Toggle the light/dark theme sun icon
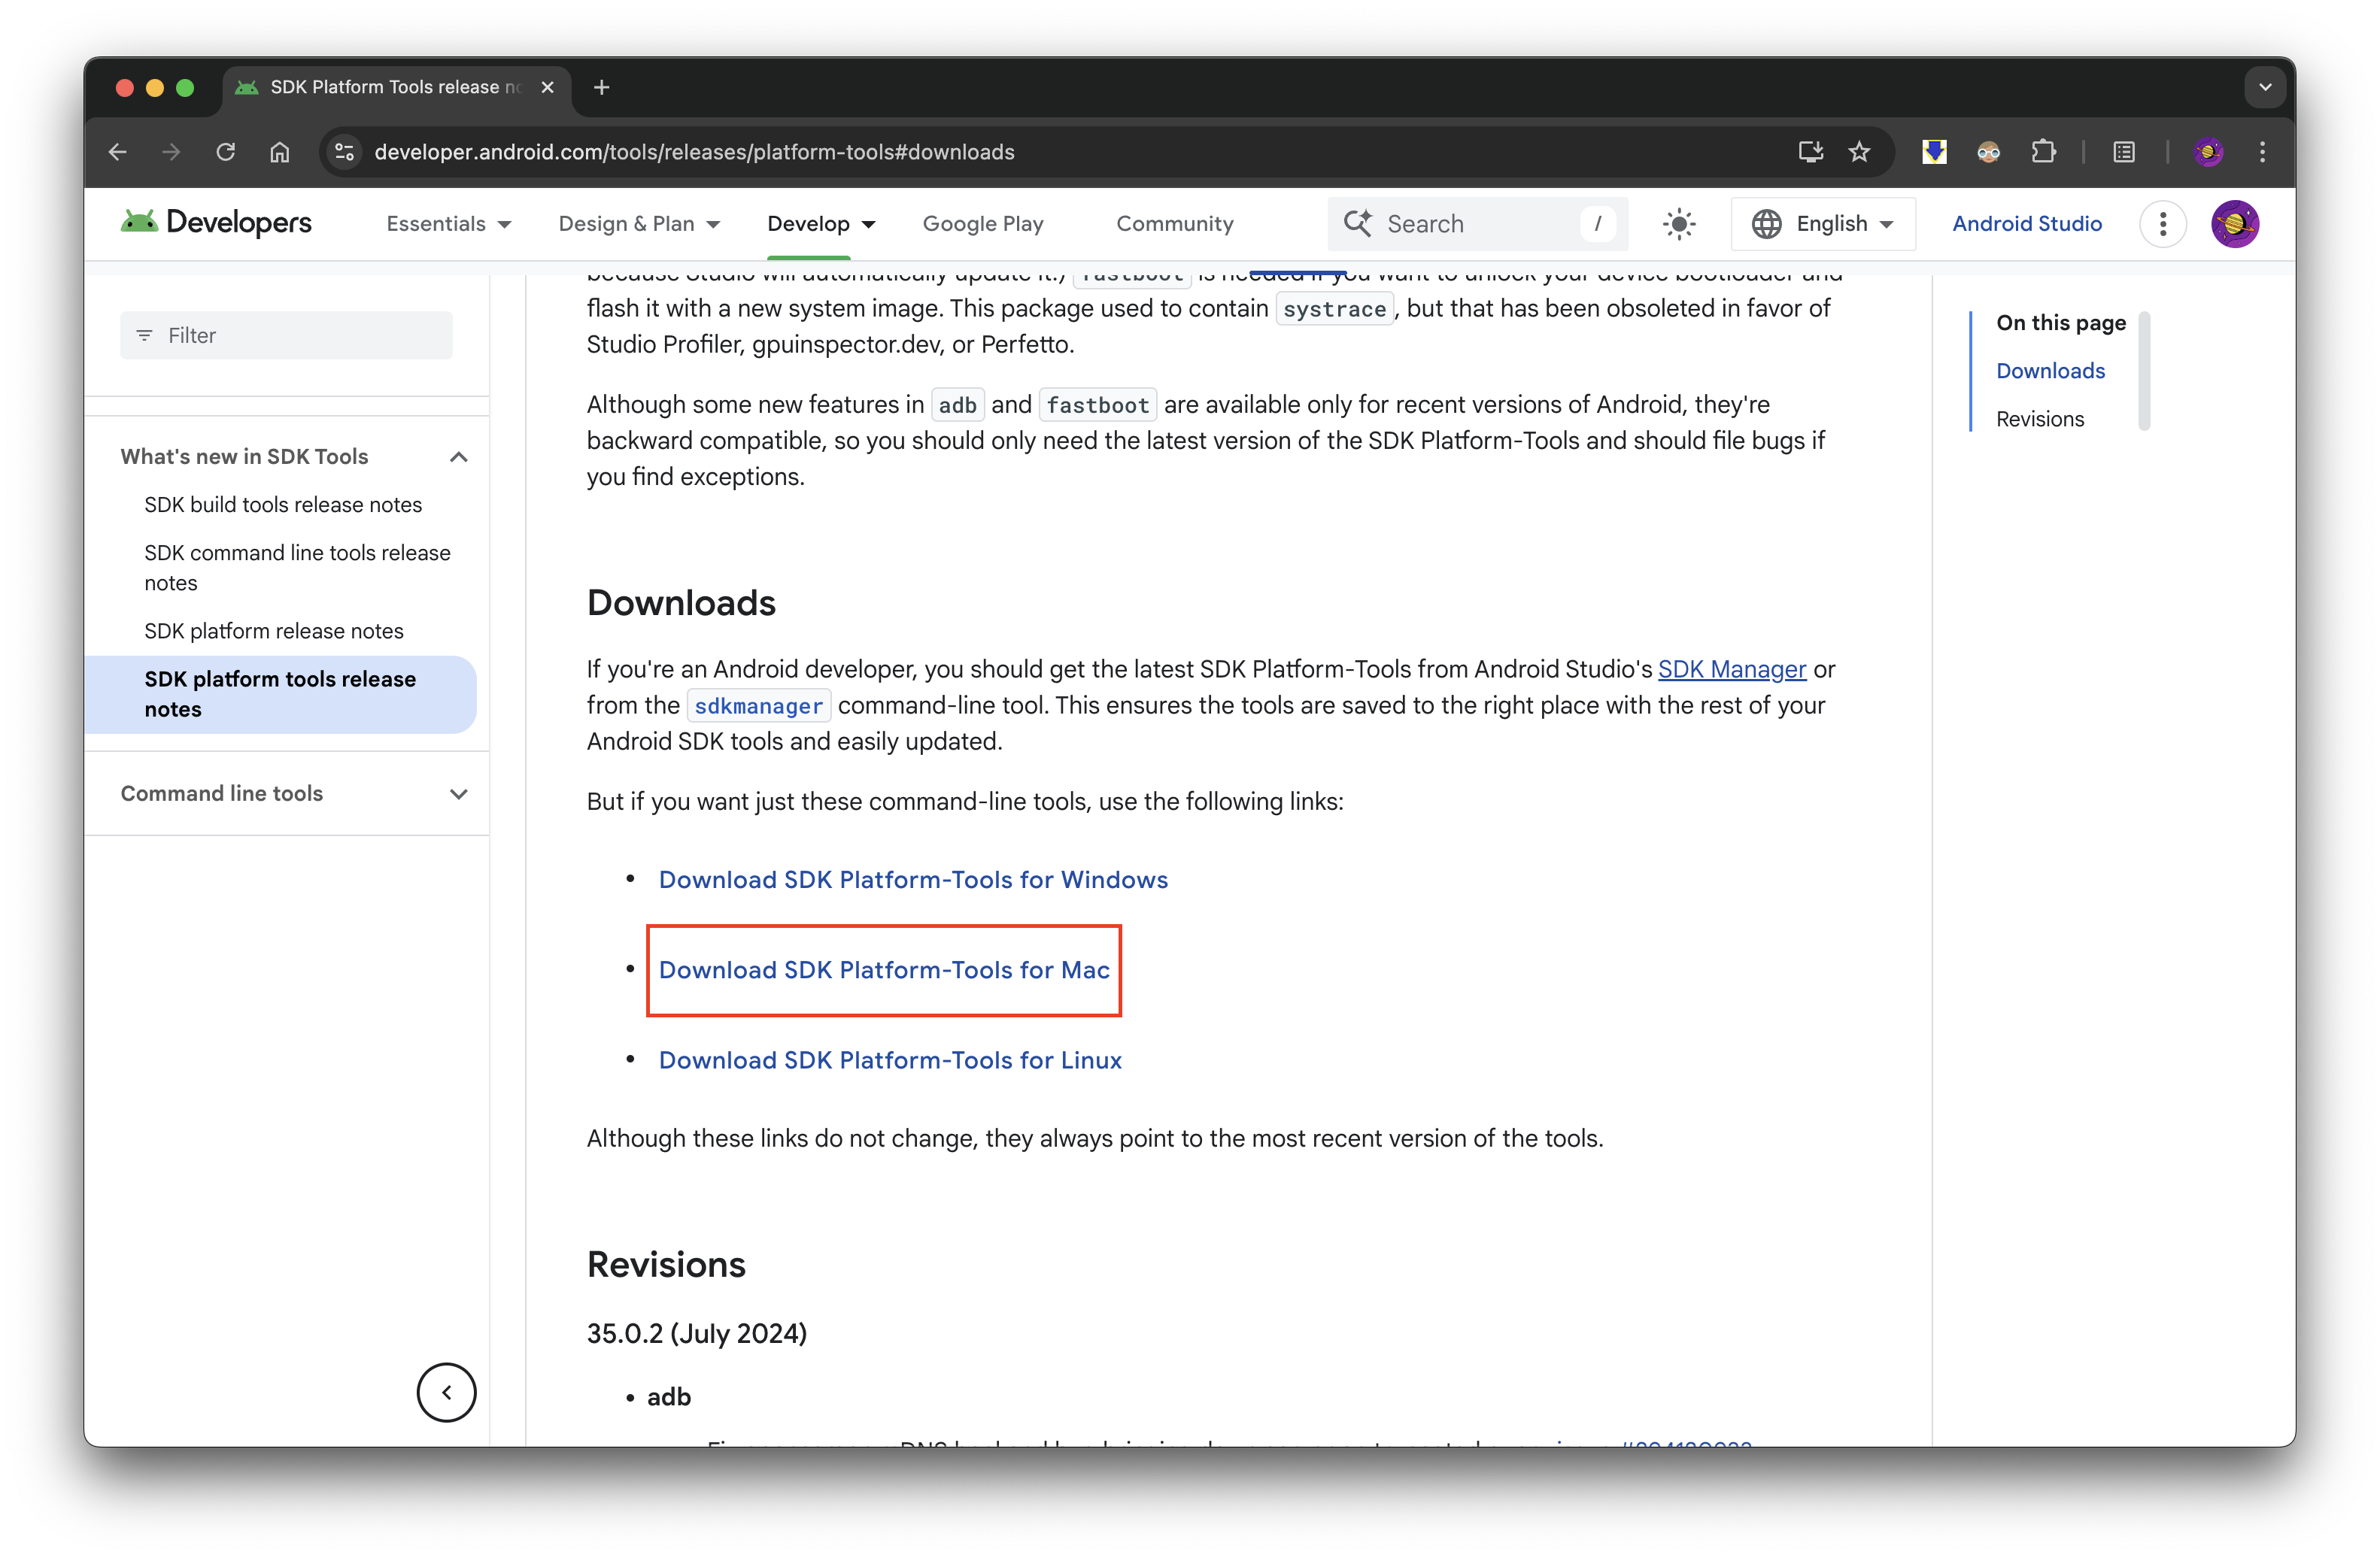 (1679, 224)
